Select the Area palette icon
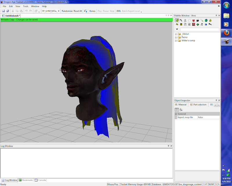The width and height of the screenshot is (232, 186). pyautogui.click(x=177, y=20)
